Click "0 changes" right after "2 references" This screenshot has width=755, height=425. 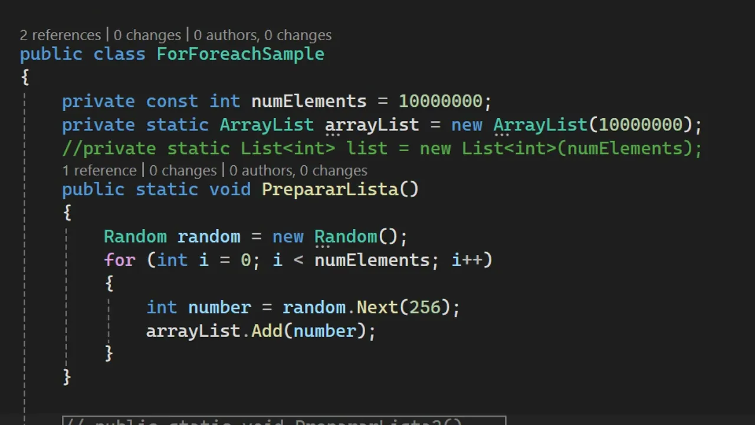tap(147, 35)
